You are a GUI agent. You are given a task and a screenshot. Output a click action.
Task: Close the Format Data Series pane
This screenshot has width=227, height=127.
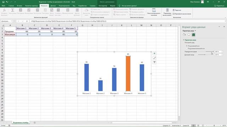(224, 27)
